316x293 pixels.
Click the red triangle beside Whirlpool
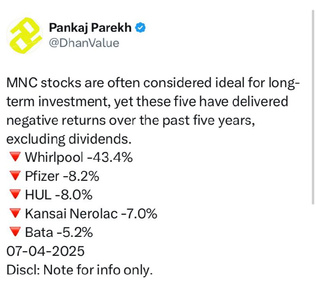point(15,157)
